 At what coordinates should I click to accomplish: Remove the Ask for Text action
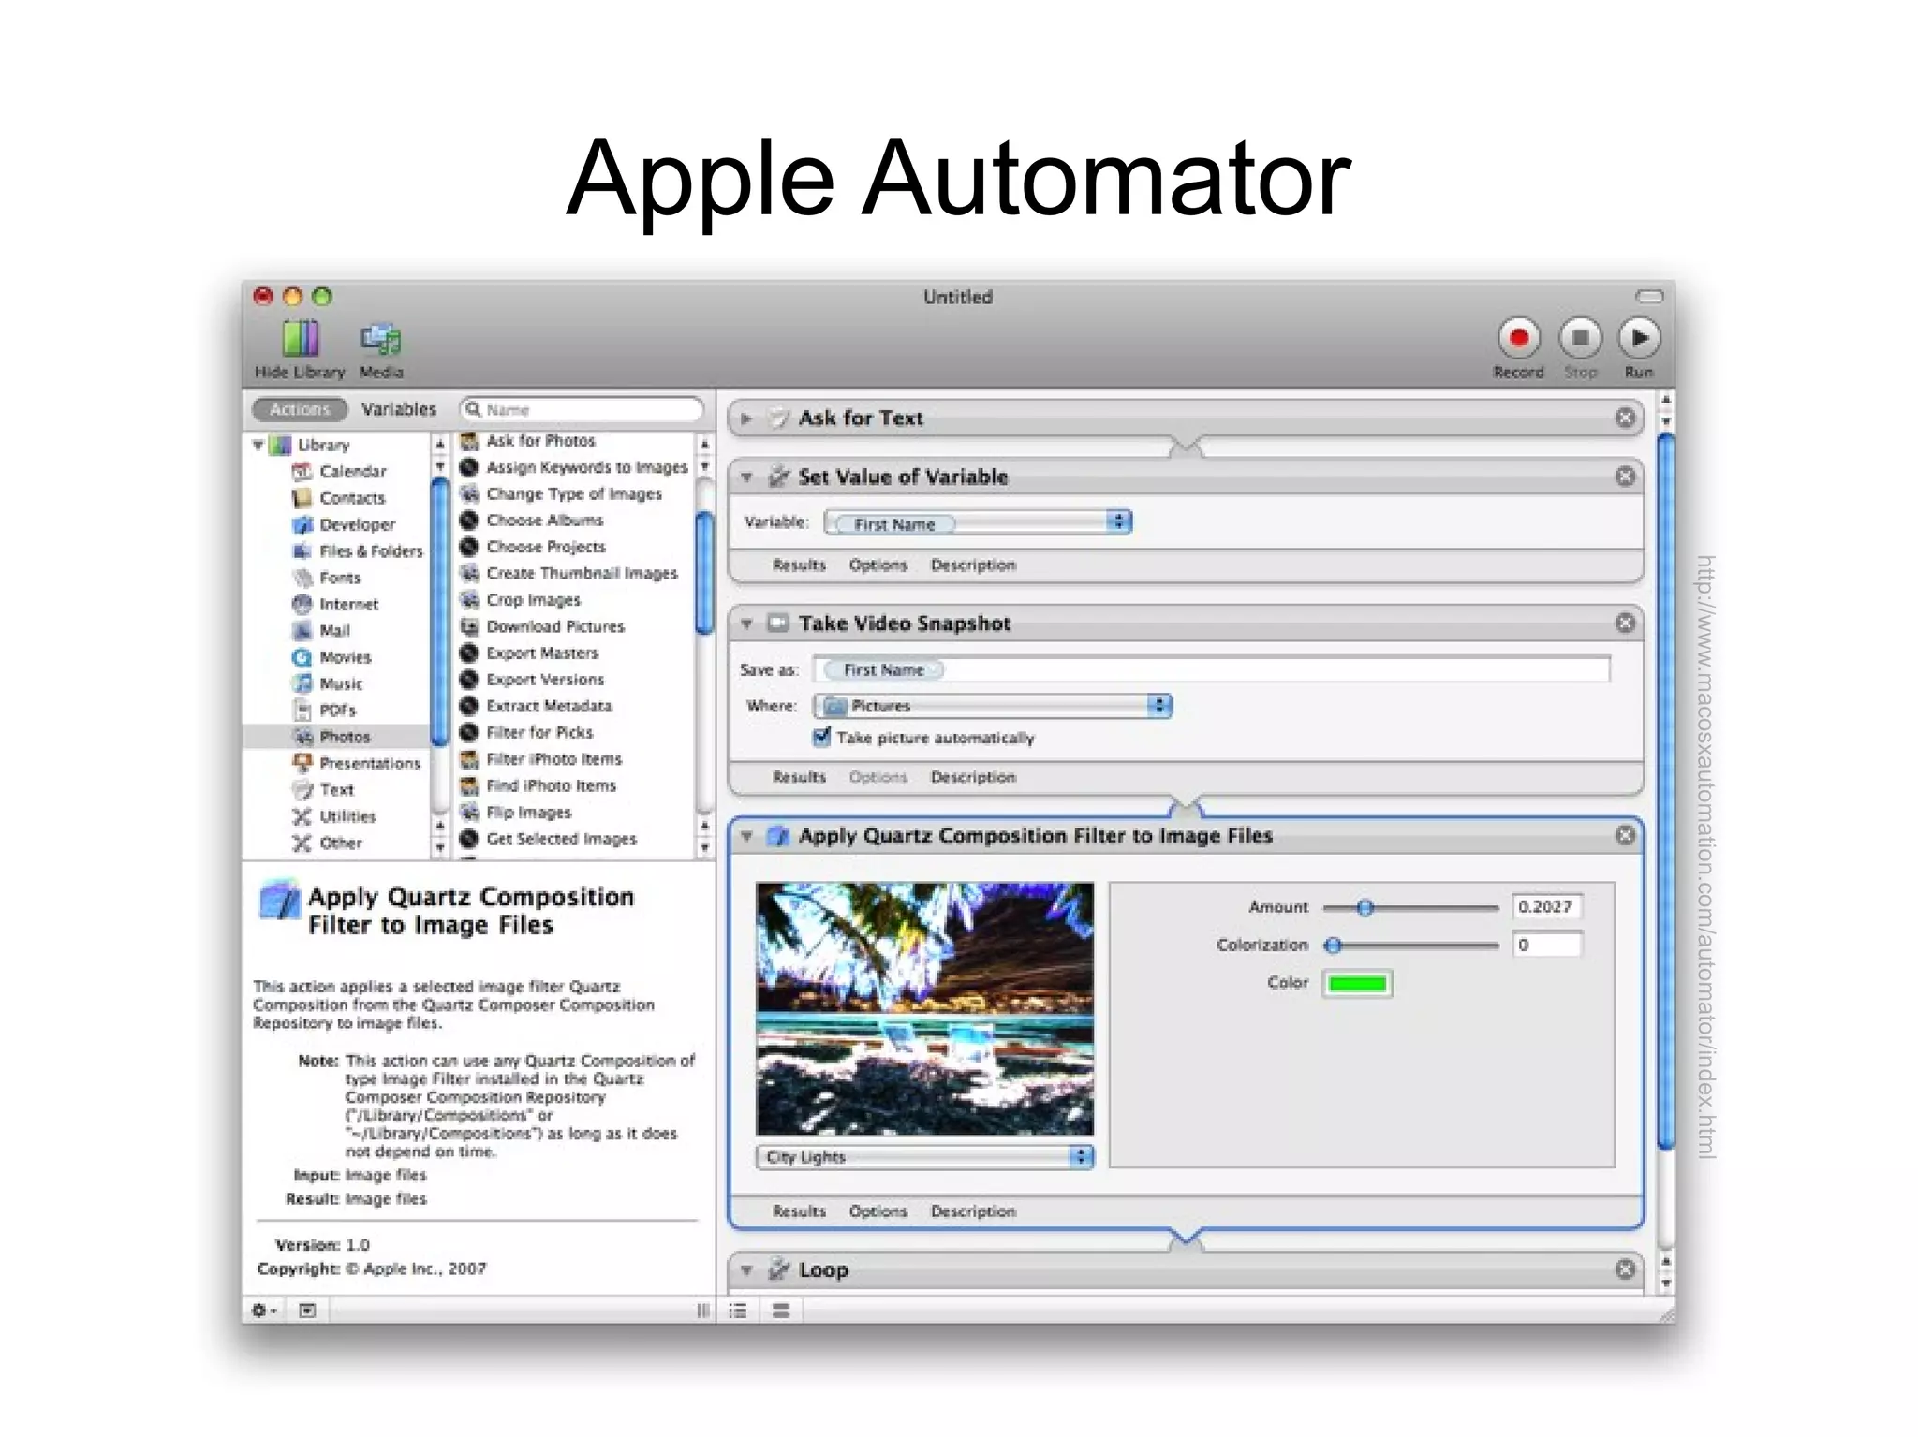click(x=1626, y=418)
